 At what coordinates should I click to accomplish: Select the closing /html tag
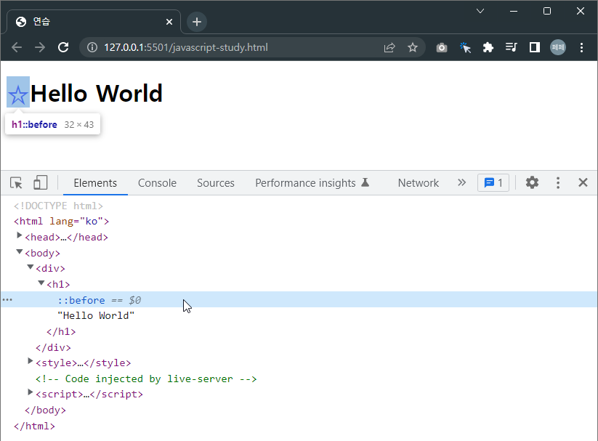(x=34, y=426)
